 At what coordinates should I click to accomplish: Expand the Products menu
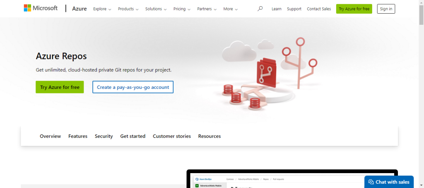(x=128, y=9)
